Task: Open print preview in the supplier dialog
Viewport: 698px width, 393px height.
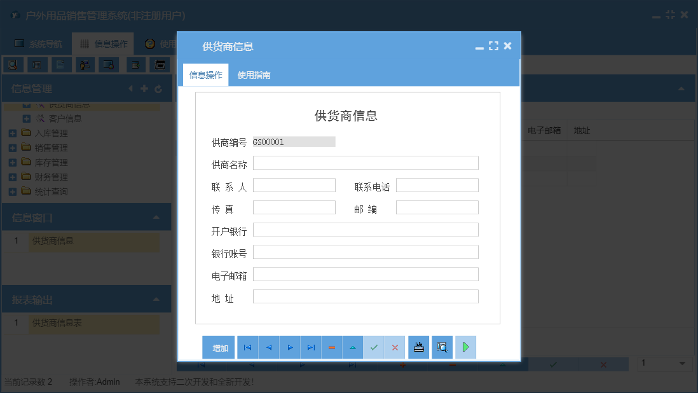Action: (441, 347)
